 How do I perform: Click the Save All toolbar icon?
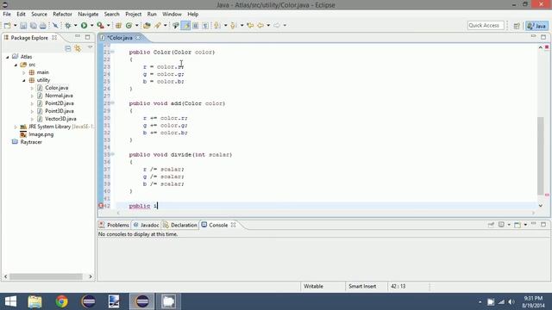[33, 25]
